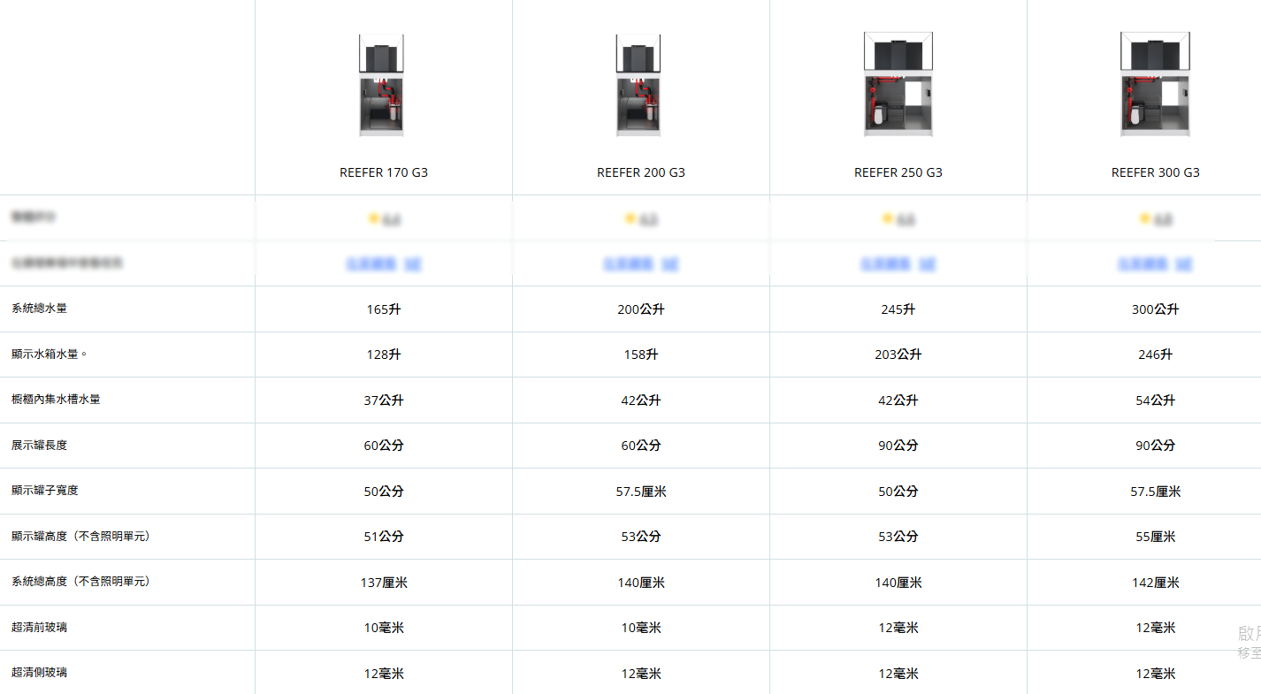Select the REEFER 250 G3 tank picture
Viewport: 1261px width, 694px height.
coord(898,85)
